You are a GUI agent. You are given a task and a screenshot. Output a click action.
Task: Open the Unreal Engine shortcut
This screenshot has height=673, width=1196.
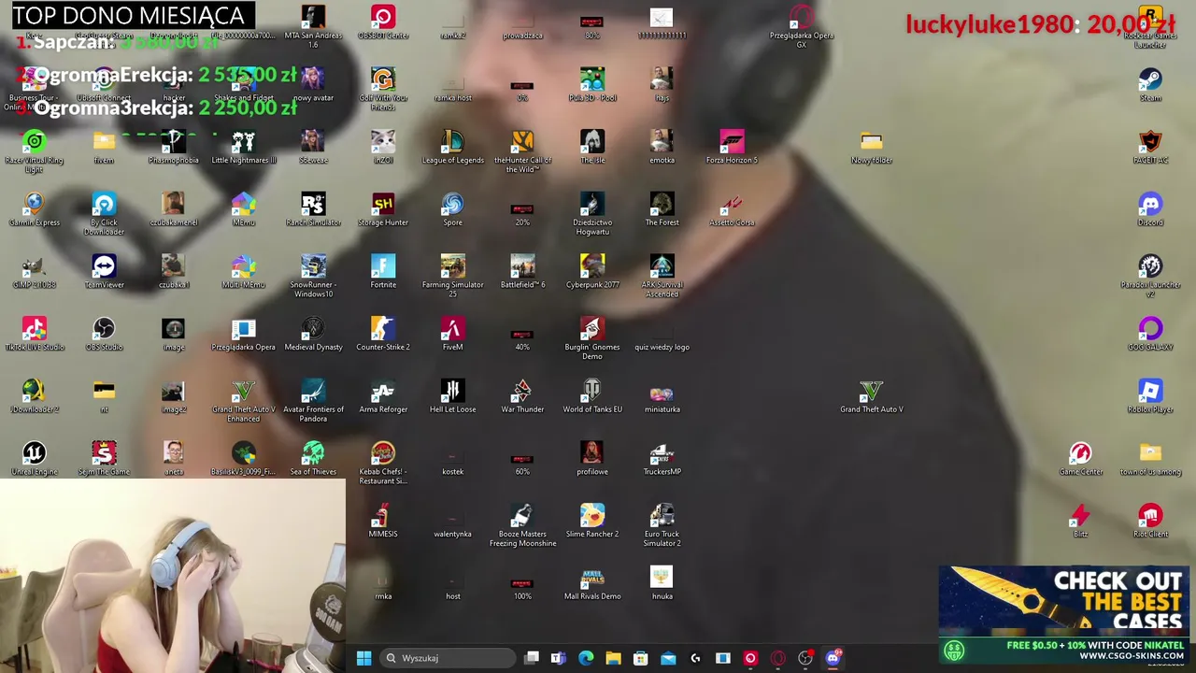click(x=35, y=459)
